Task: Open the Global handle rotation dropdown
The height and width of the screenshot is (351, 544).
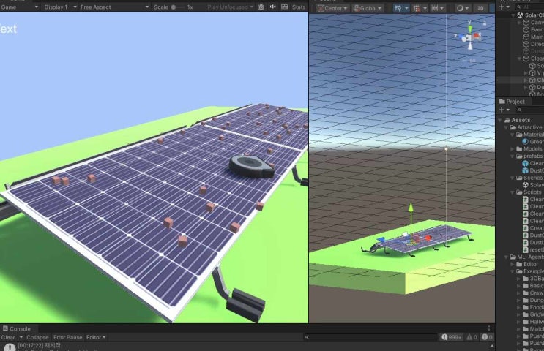Action: (367, 7)
